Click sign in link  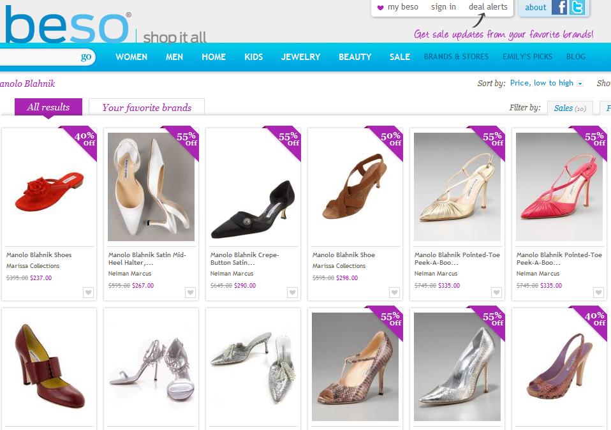click(x=443, y=7)
